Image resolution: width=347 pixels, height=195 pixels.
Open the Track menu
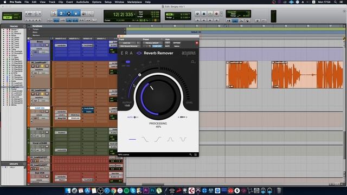tap(52, 2)
